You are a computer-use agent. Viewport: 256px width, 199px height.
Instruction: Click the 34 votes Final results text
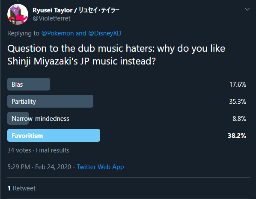tap(38, 150)
